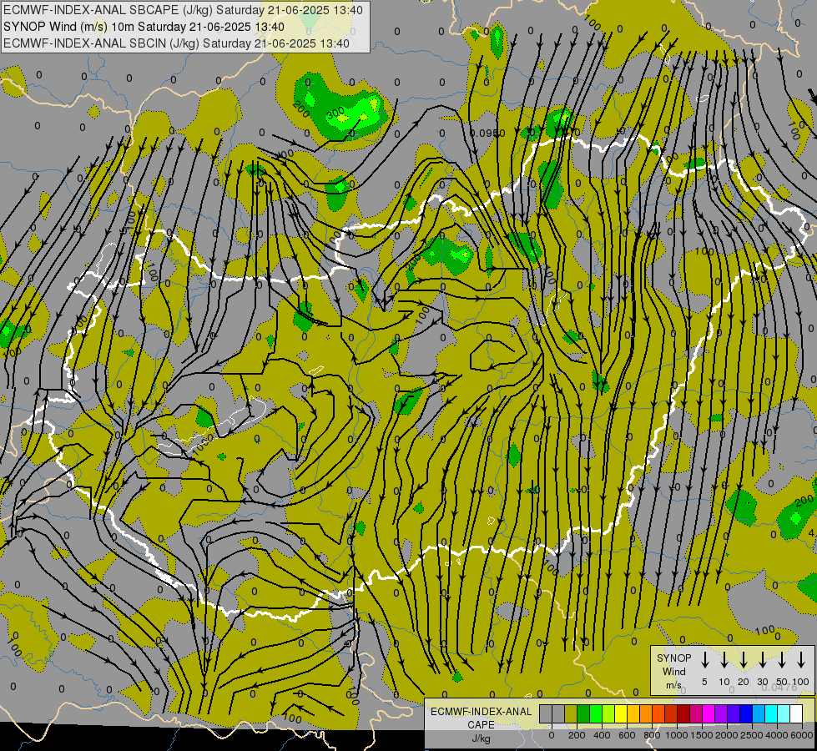Pick the amber CAPE swatch right of 600
The width and height of the screenshot is (817, 751).
[633, 713]
